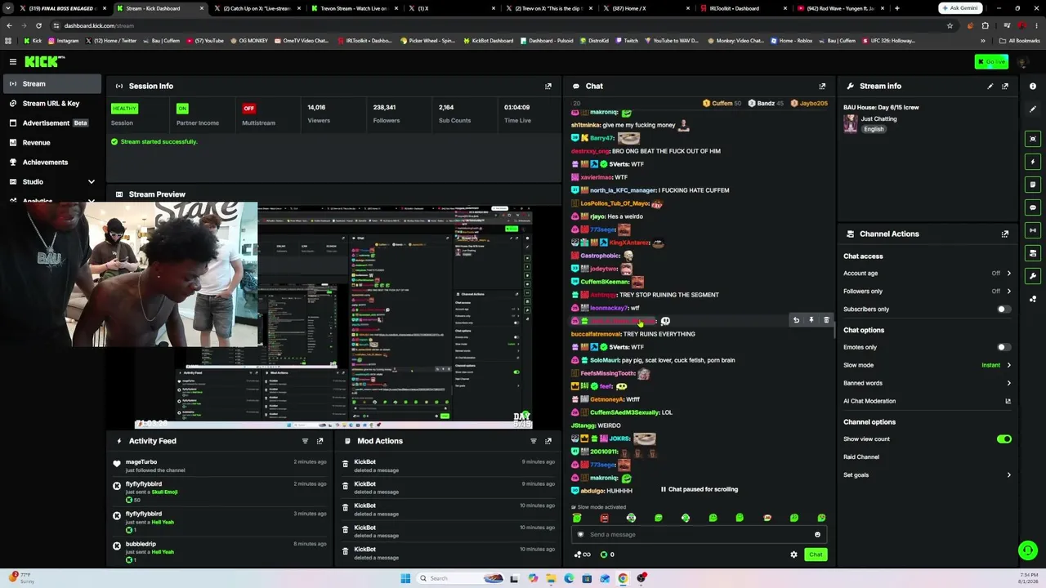Click Ask Gemini in browser bar
Viewport: 1046px width, 588px height.
point(959,8)
